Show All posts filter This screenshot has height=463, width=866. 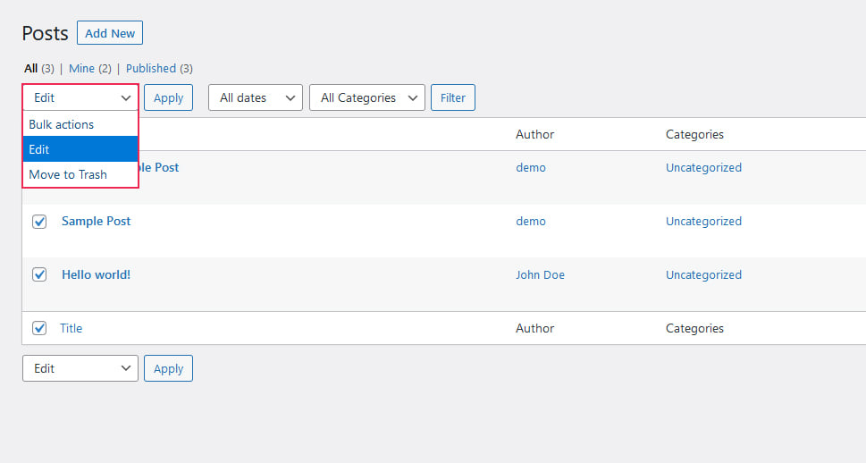31,69
